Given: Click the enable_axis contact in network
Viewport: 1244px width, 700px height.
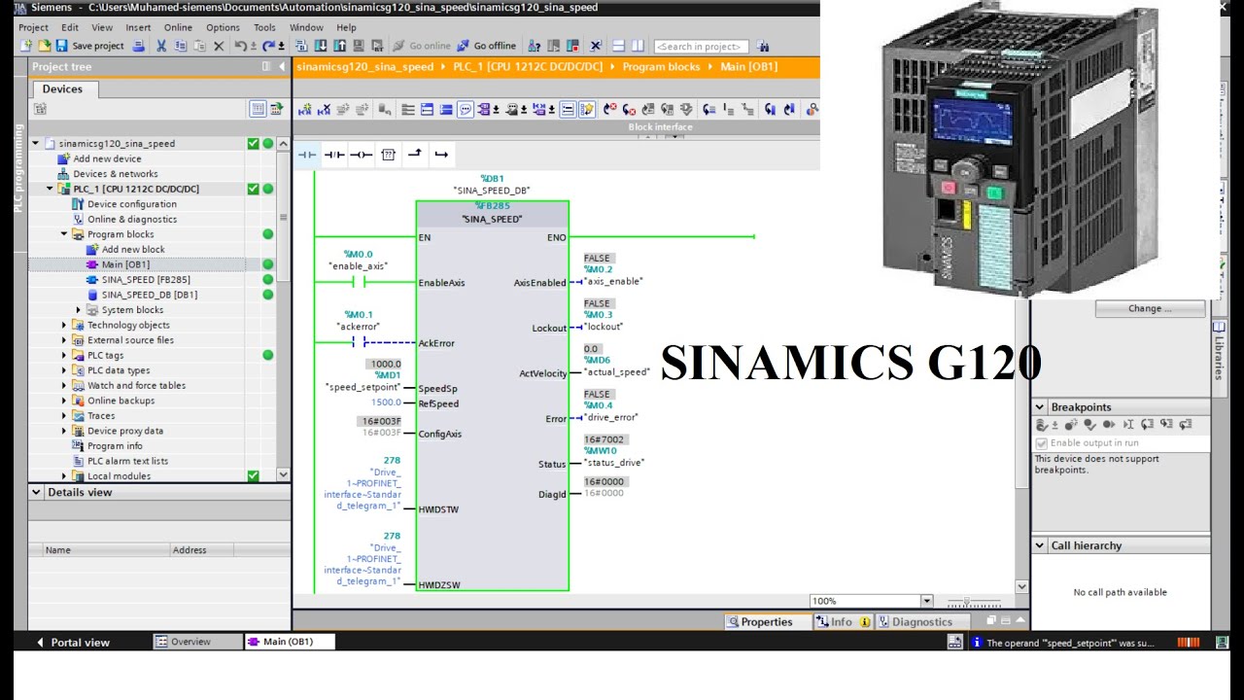Looking at the screenshot, I should coord(359,282).
